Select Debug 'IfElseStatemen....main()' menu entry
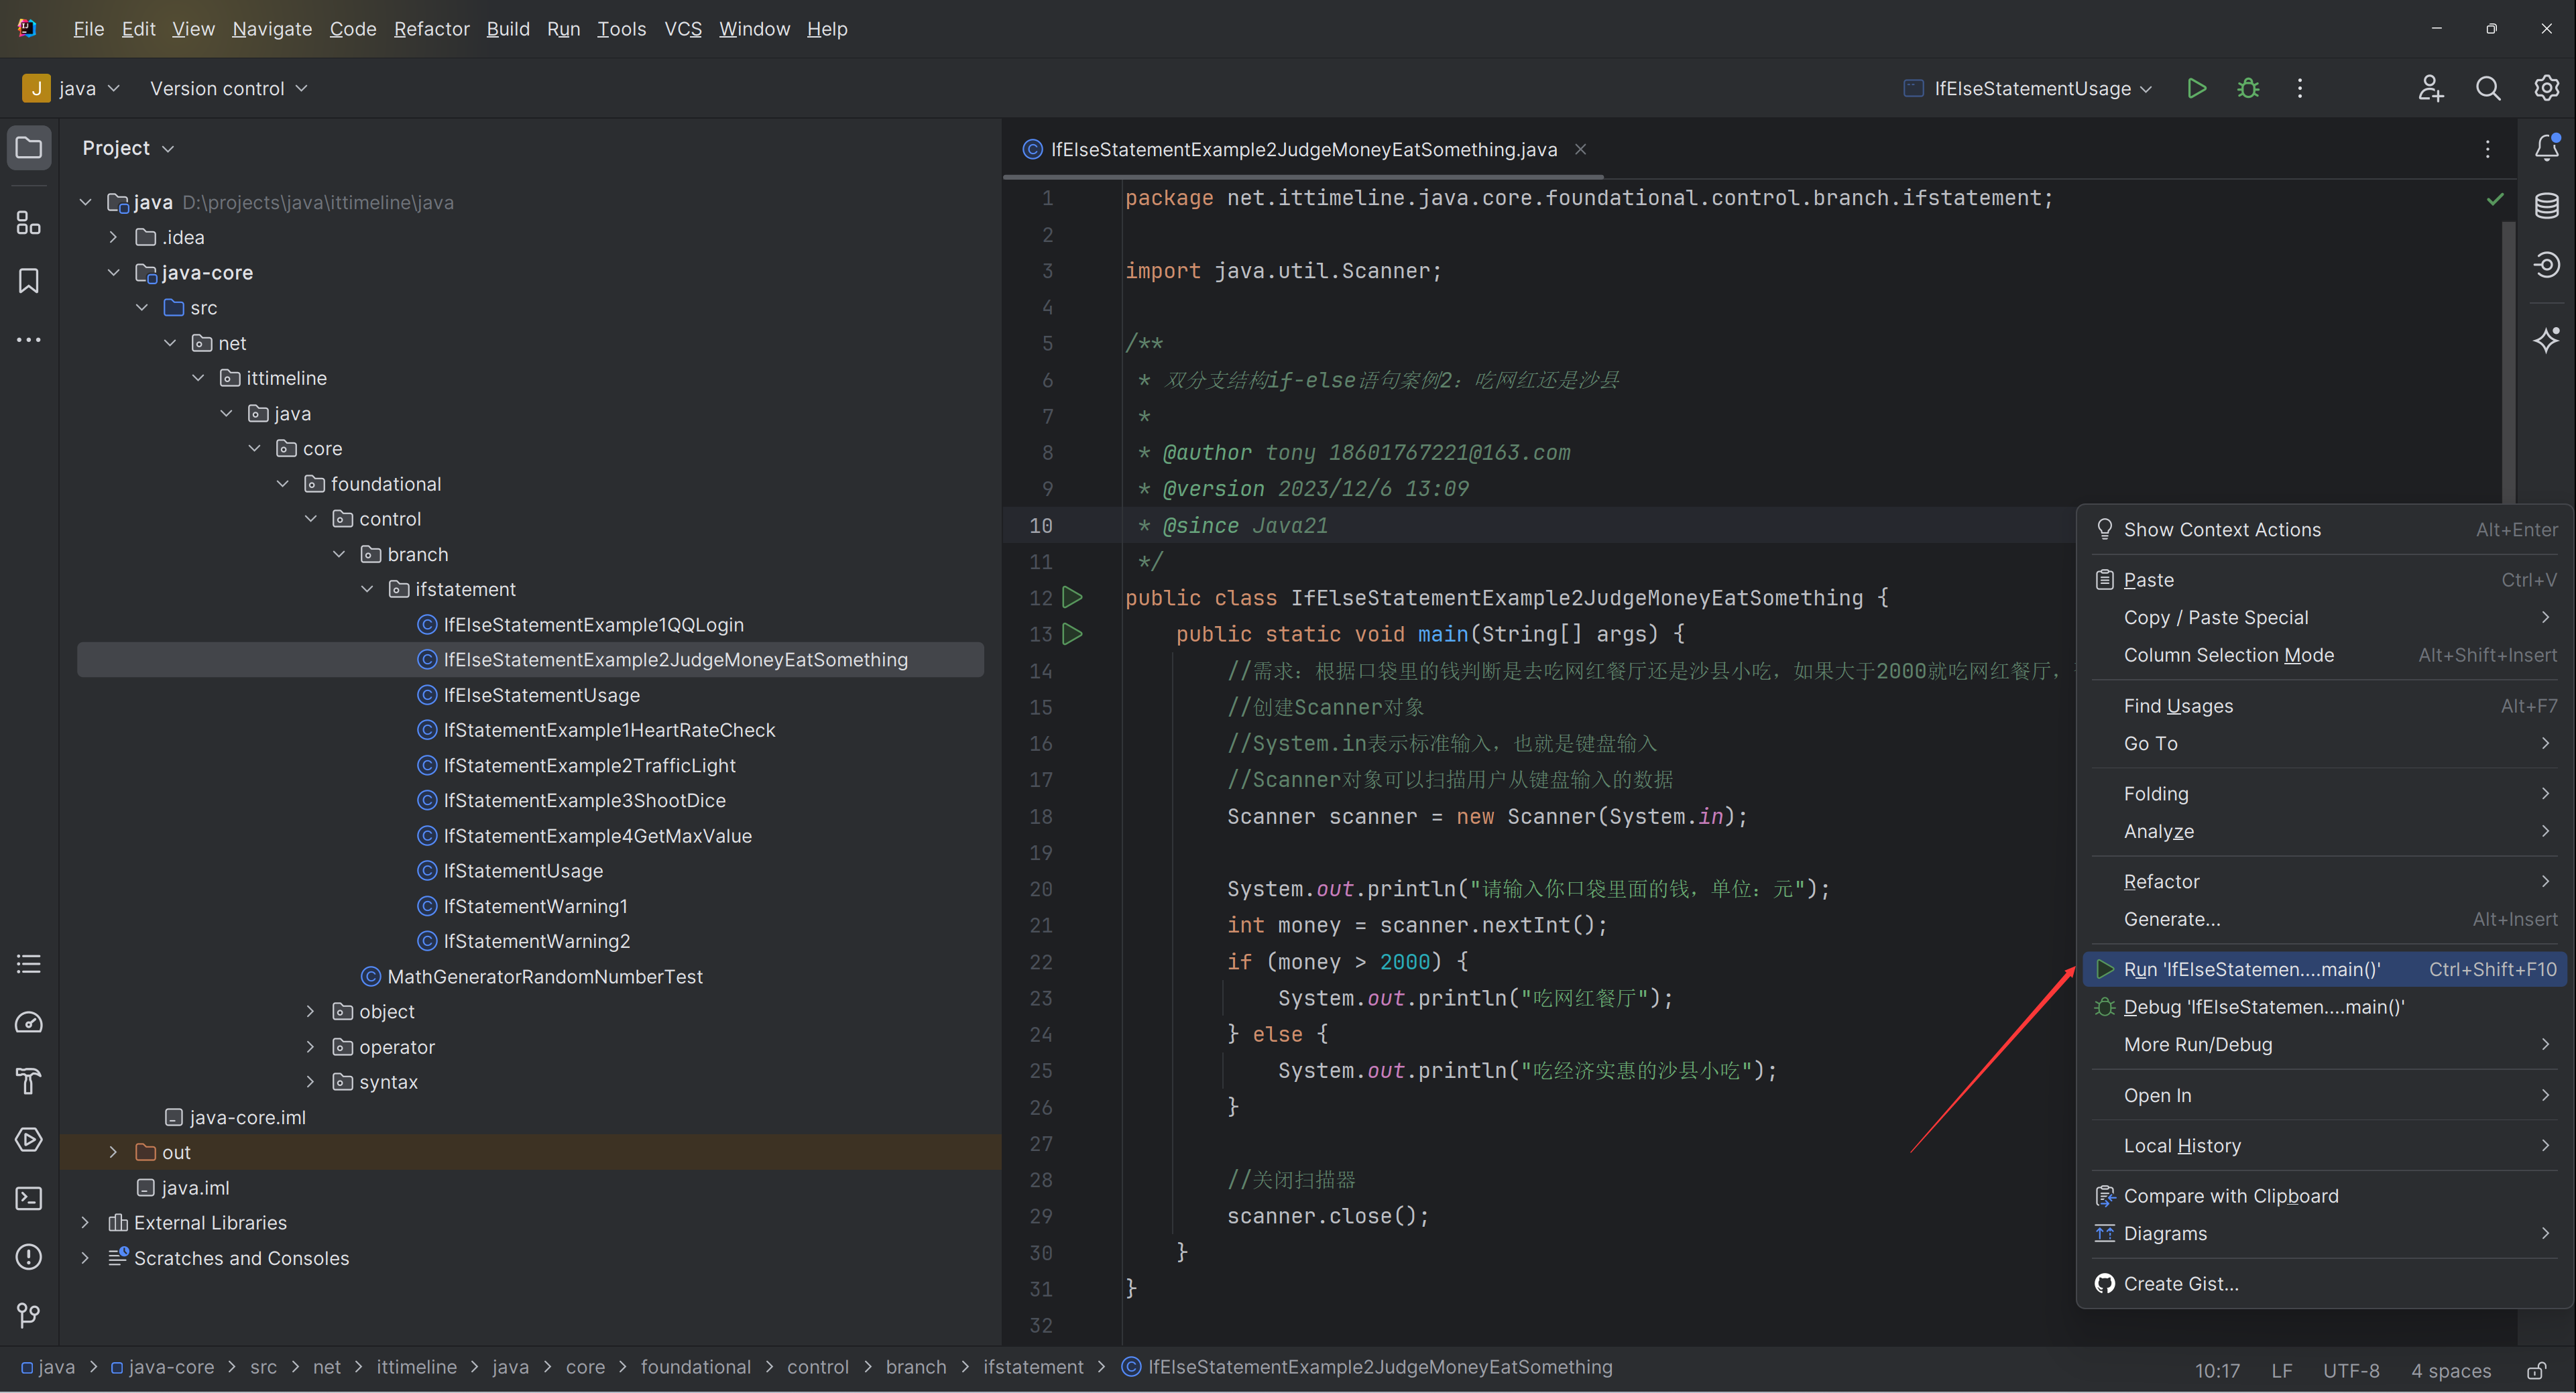 (x=2325, y=1007)
